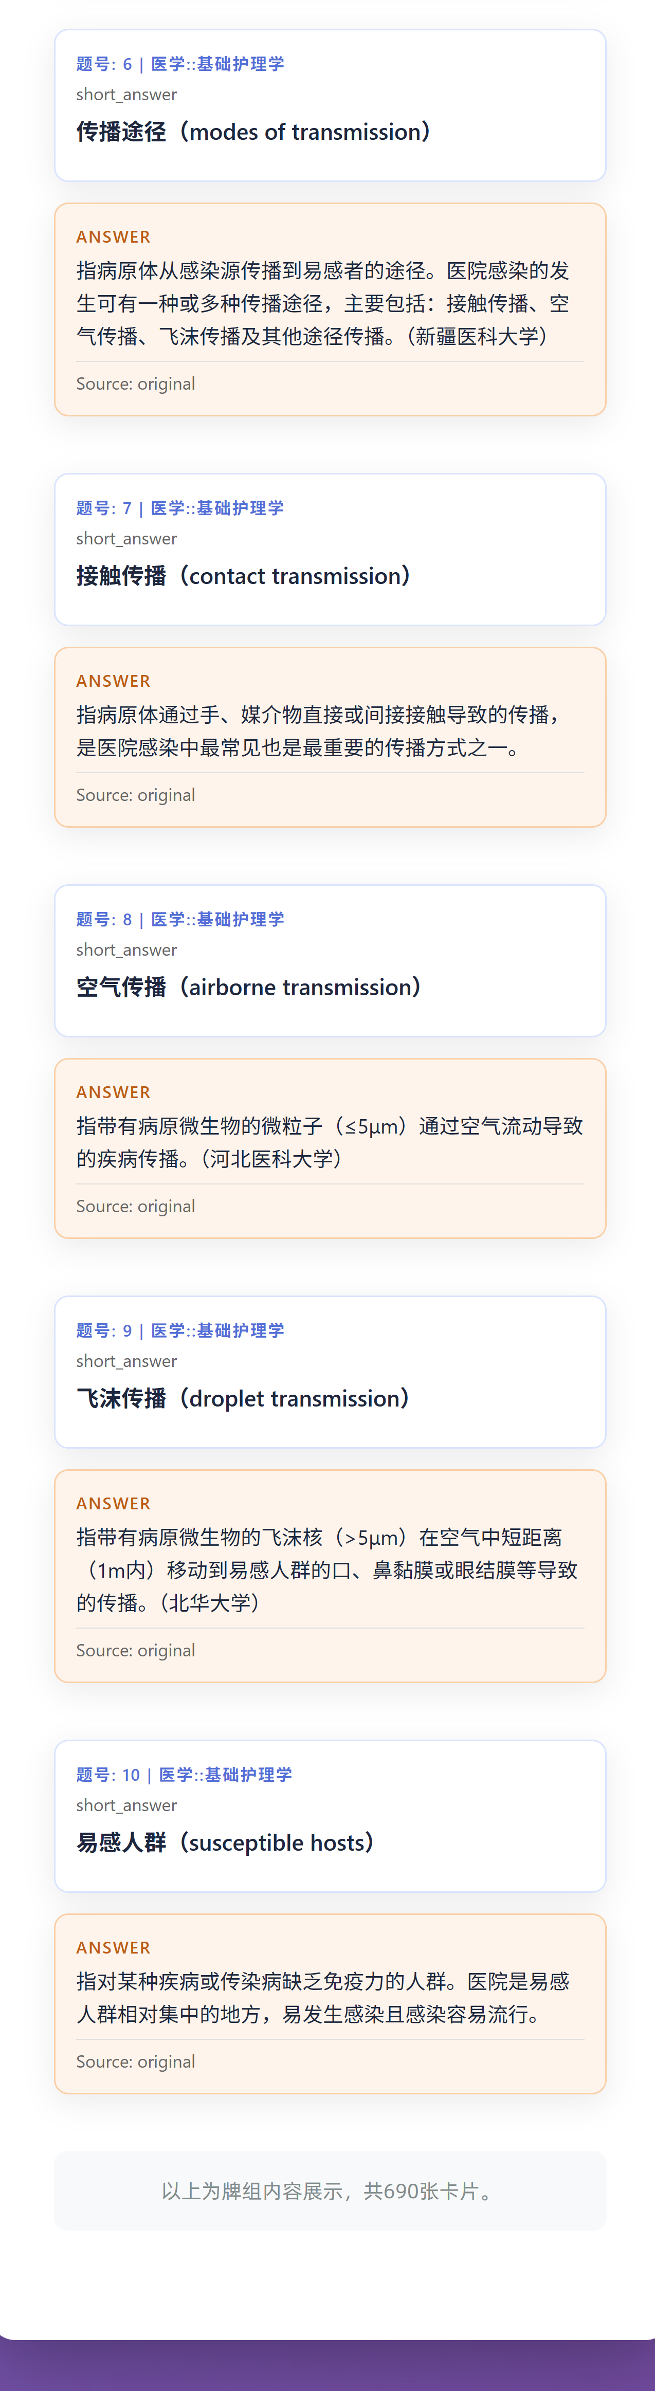Click the 题号: 6 基础护理学 tag

pyautogui.click(x=180, y=64)
